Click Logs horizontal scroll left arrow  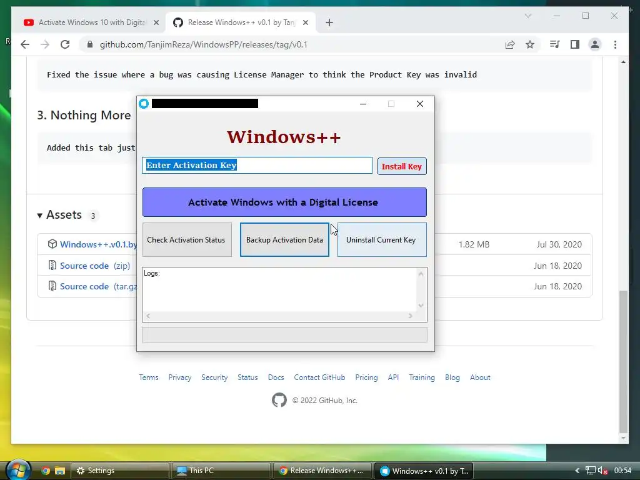pos(147,316)
